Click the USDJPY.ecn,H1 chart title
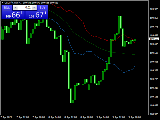Screen dimensions: 160x120 coord(13,3)
